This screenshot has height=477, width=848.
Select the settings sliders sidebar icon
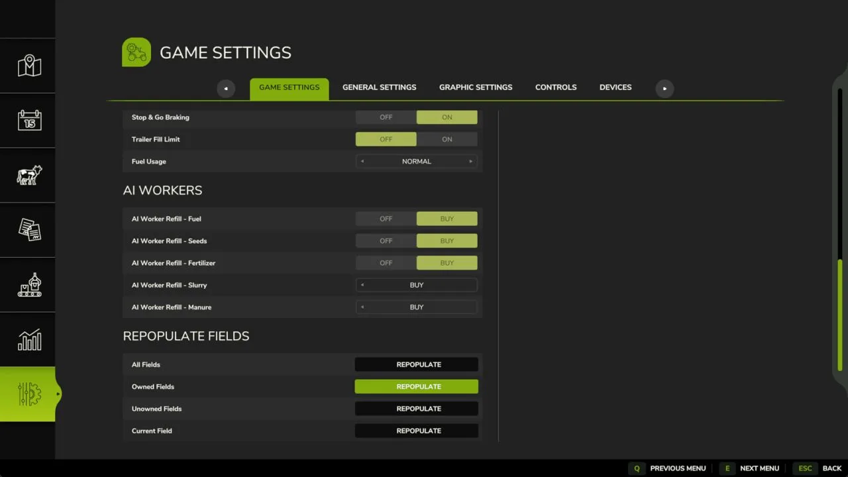tap(29, 394)
